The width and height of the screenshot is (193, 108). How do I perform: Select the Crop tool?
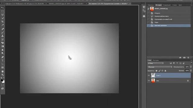point(2,22)
